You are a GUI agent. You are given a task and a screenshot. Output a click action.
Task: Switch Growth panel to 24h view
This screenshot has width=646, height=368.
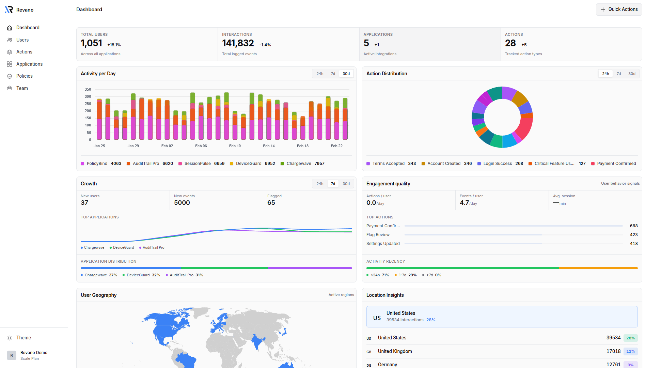[x=319, y=183]
